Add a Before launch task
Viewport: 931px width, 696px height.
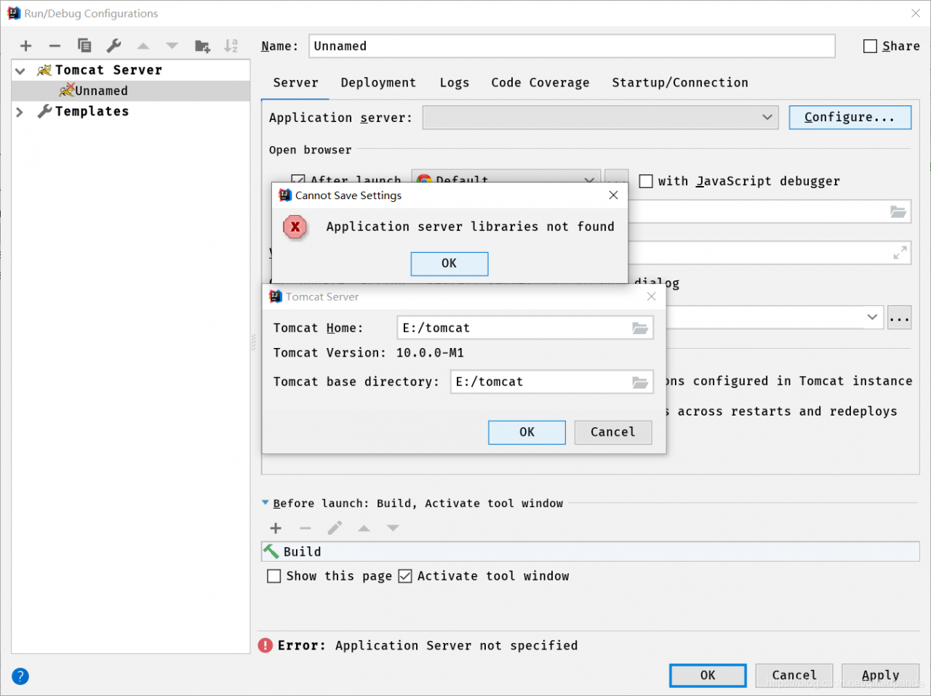276,528
